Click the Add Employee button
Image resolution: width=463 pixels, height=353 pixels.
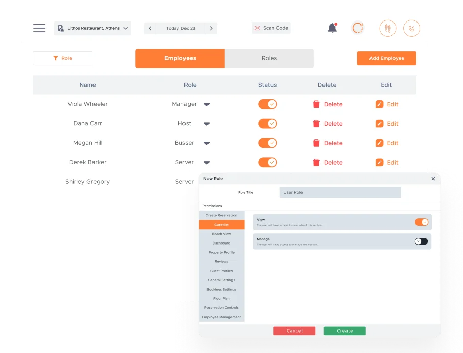point(386,58)
